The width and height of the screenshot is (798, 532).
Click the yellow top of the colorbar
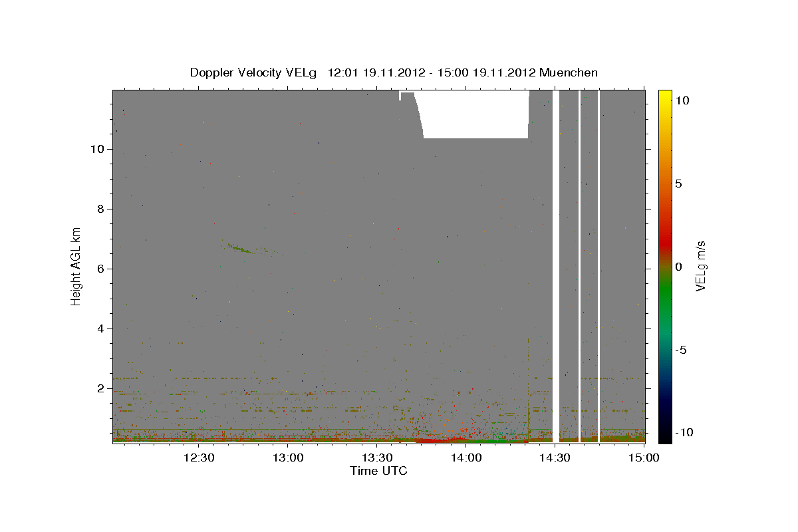pos(664,96)
